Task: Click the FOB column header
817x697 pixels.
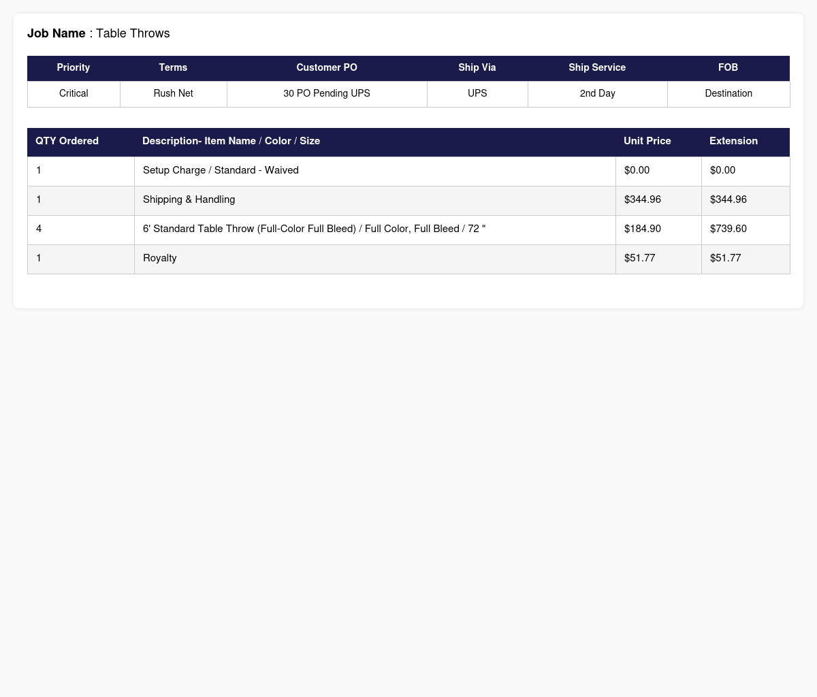Action: [728, 68]
